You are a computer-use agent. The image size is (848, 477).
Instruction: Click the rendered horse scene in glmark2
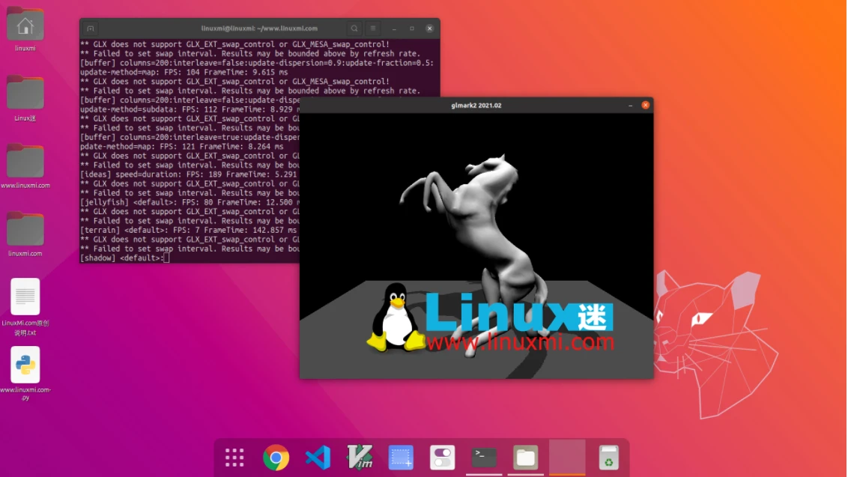click(476, 246)
